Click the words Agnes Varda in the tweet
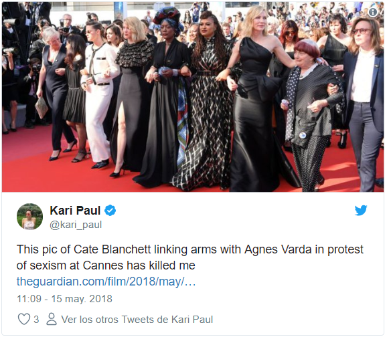This screenshot has height=339, width=387. 278,249
